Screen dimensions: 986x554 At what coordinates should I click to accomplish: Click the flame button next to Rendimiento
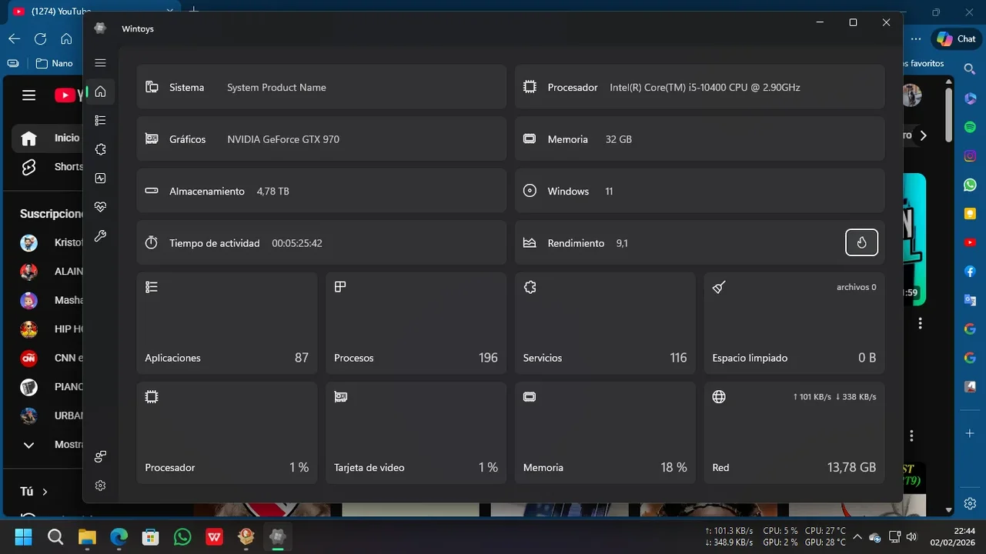[x=861, y=242]
